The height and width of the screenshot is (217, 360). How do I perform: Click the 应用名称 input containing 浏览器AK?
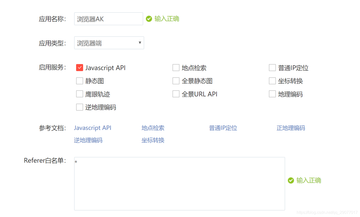point(109,19)
